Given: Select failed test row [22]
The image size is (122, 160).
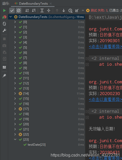Looking at the screenshot, I should [47, 134].
